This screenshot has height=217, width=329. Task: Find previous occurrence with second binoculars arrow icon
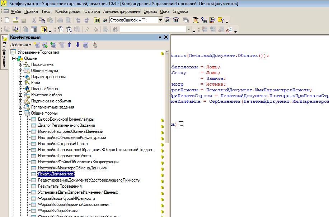coord(176,20)
